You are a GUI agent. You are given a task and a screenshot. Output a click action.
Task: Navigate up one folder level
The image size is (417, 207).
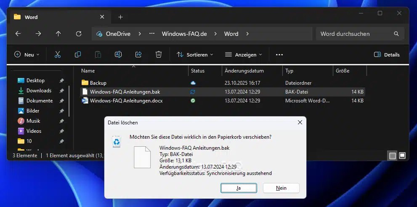58,34
